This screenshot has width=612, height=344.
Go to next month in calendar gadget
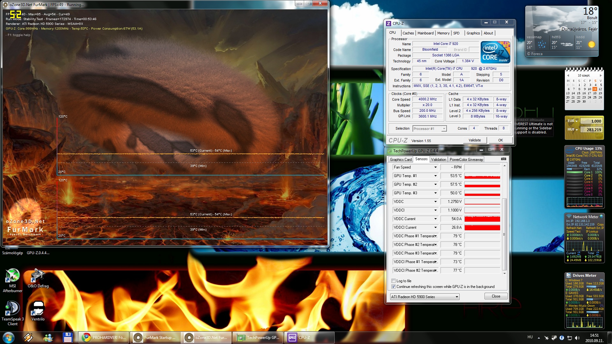[601, 75]
